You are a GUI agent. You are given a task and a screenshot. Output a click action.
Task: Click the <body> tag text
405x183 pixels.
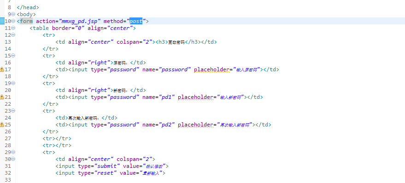click(26, 14)
